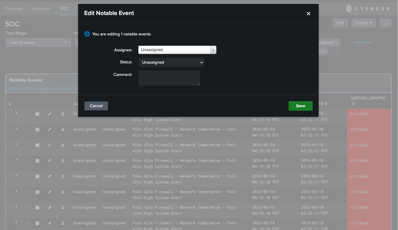The width and height of the screenshot is (398, 230).
Task: Click the person assign icon in row 8
Action: [63, 223]
